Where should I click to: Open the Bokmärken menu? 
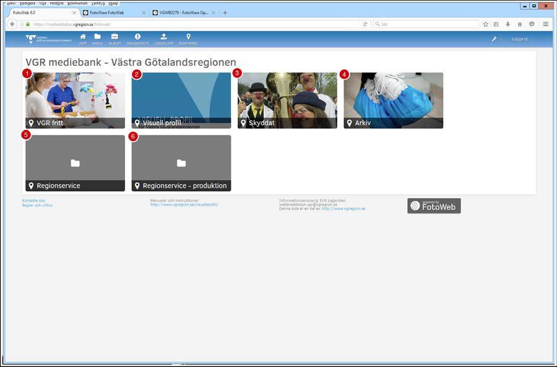pyautogui.click(x=77, y=3)
